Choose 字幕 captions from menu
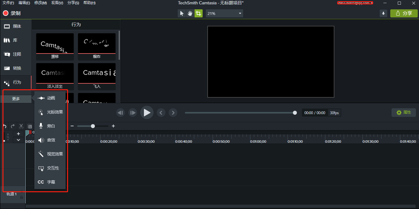The height and width of the screenshot is (209, 419). (50, 182)
